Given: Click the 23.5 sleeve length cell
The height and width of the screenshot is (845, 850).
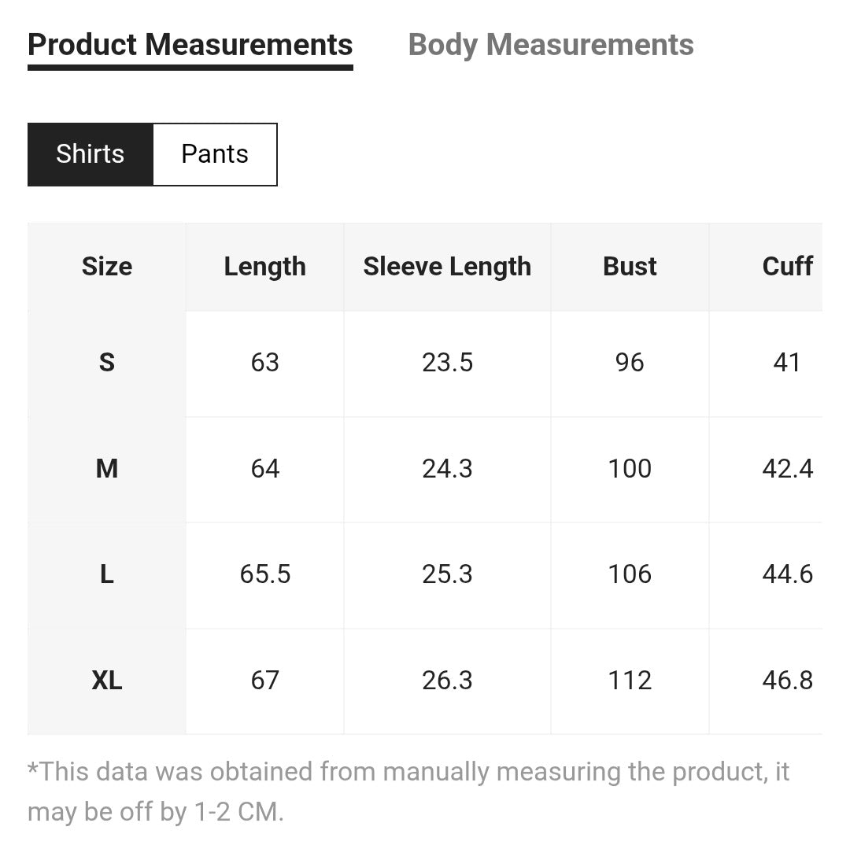Looking at the screenshot, I should [447, 363].
